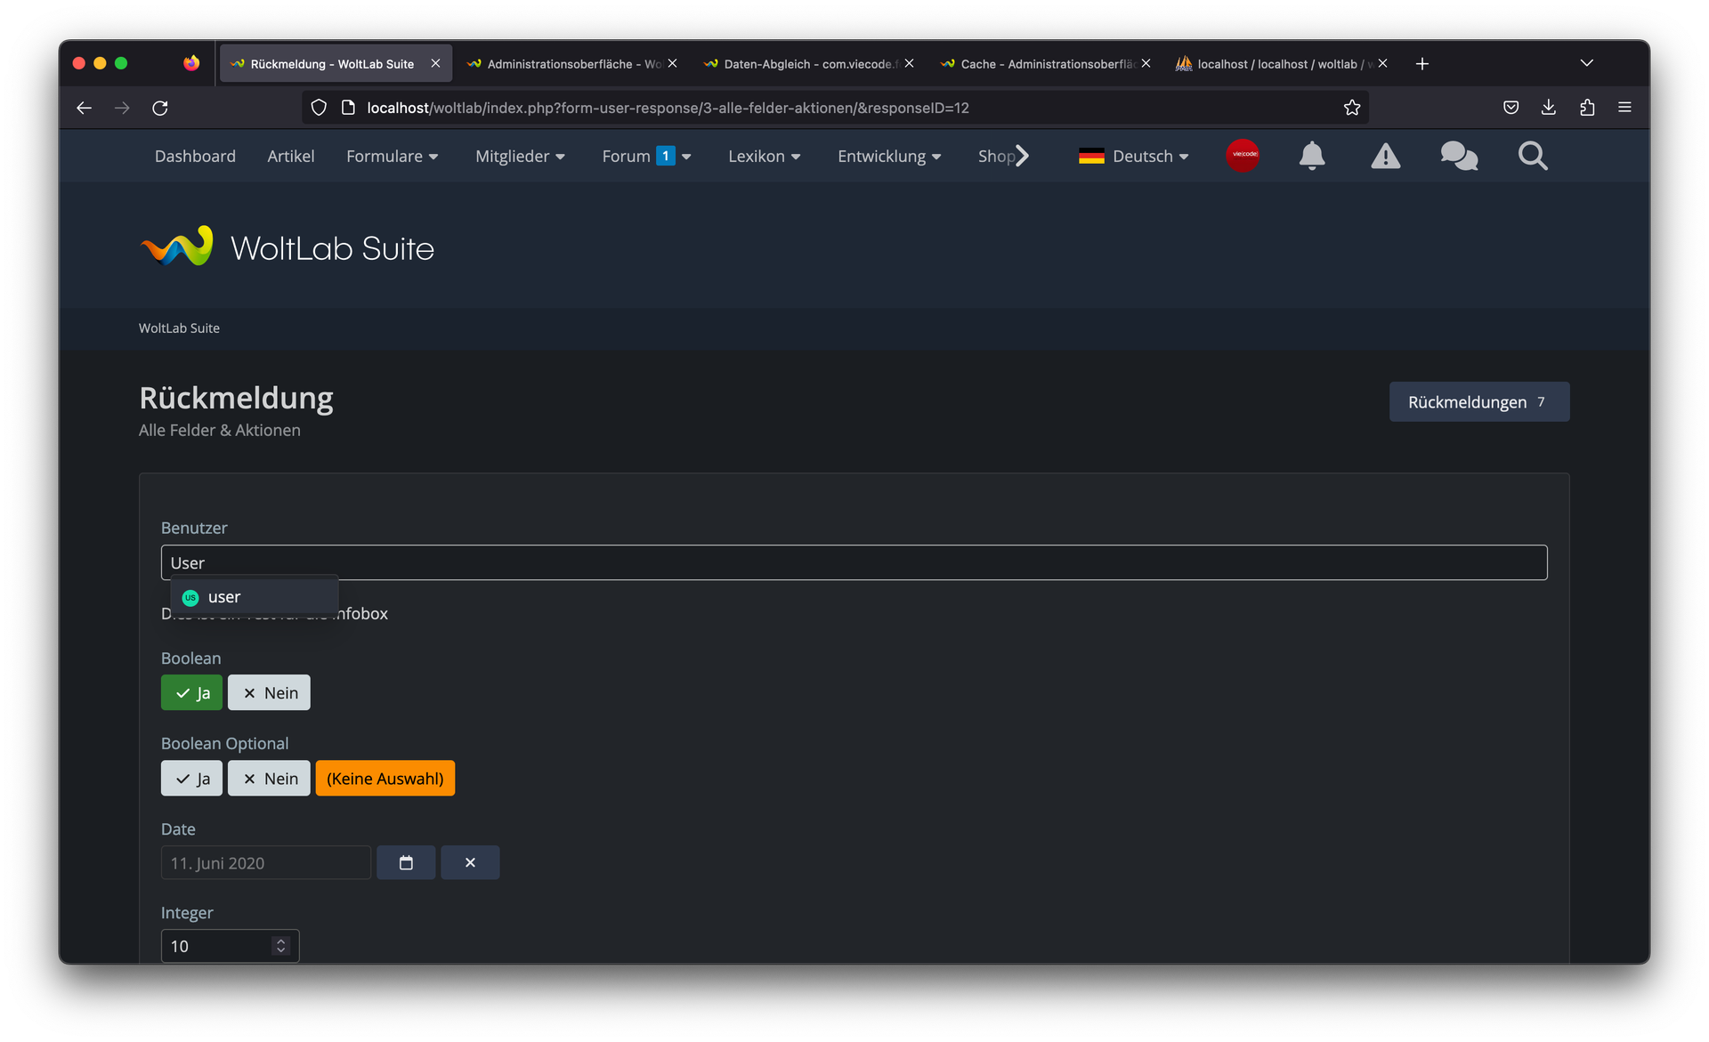Select the 'user' autocomplete suggestion
The image size is (1709, 1042).
click(x=224, y=597)
